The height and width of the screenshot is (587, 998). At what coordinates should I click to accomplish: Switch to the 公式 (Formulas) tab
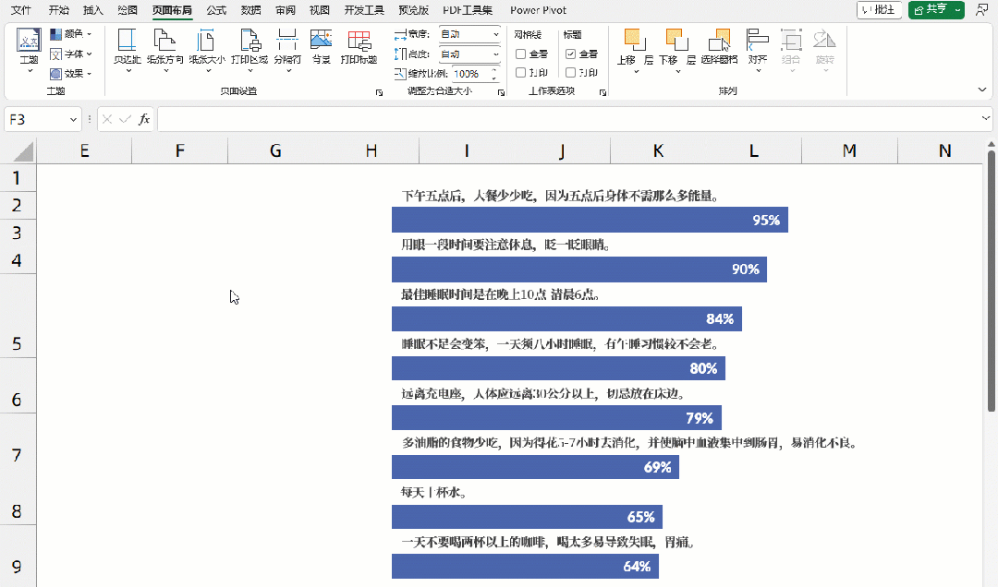216,10
